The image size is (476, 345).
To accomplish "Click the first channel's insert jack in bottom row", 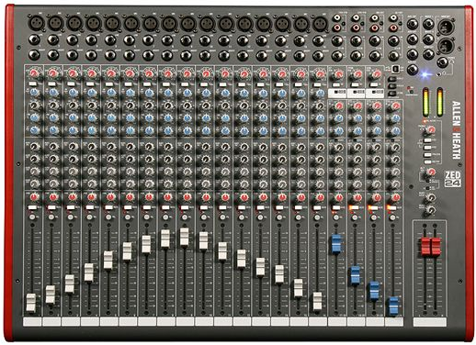I will pyautogui.click(x=34, y=55).
